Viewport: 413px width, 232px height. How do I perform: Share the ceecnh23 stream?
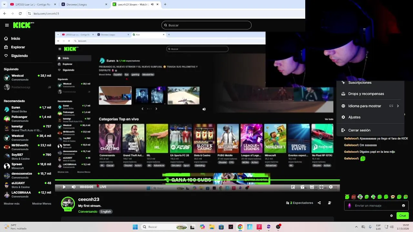click(x=319, y=203)
